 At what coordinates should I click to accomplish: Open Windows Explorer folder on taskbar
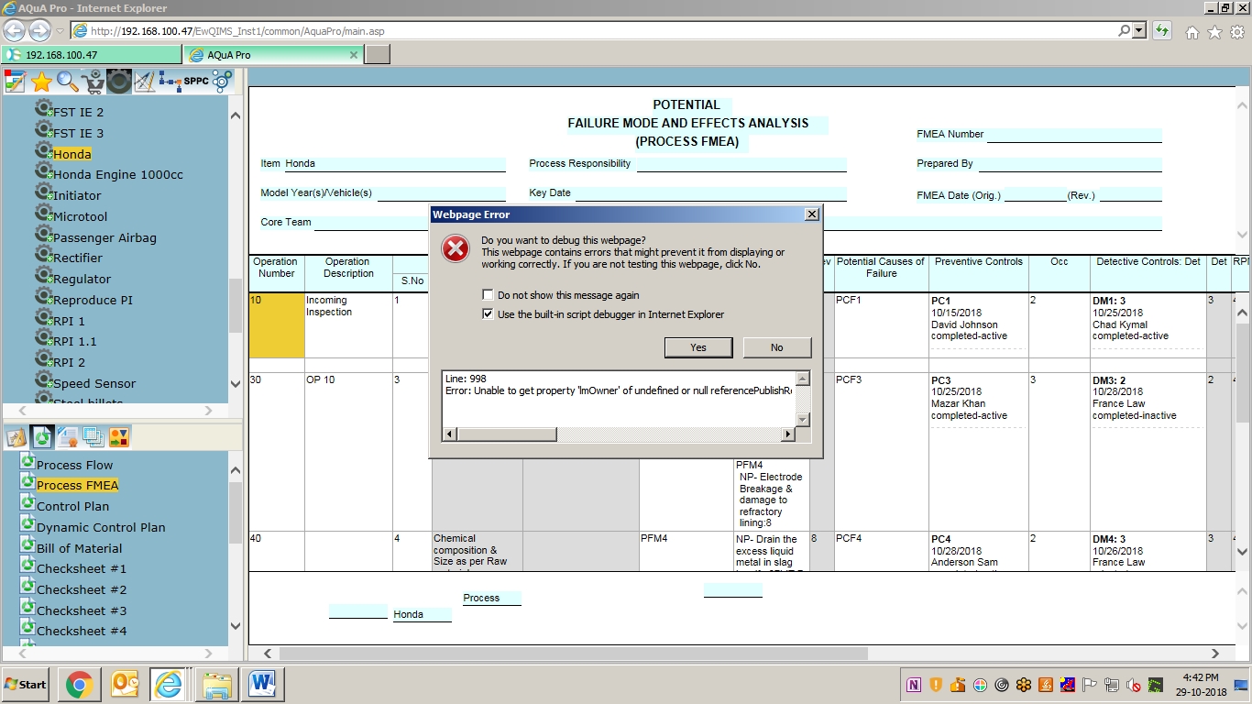(217, 685)
